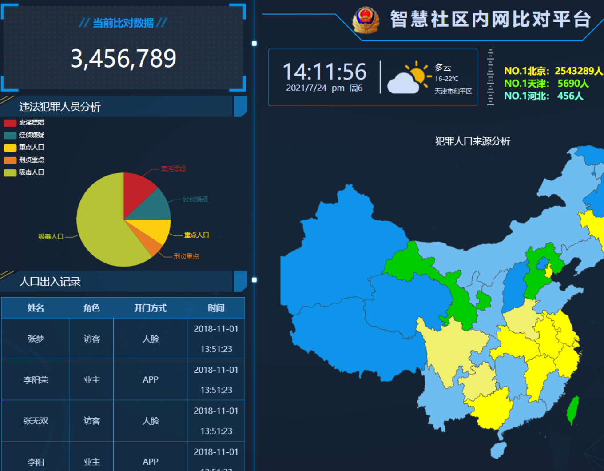Select Hainan island on the map
Screen dimensions: 604x471
coord(499,450)
